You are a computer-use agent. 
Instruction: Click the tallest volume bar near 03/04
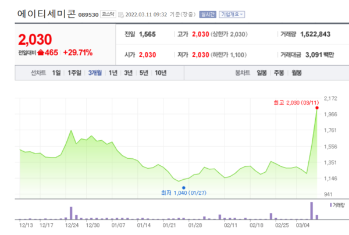coord(312,211)
